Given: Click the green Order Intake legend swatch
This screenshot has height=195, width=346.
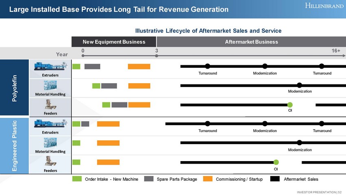Looking at the screenshot, I should coord(77,179).
